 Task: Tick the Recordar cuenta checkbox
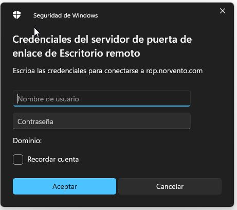(18, 160)
